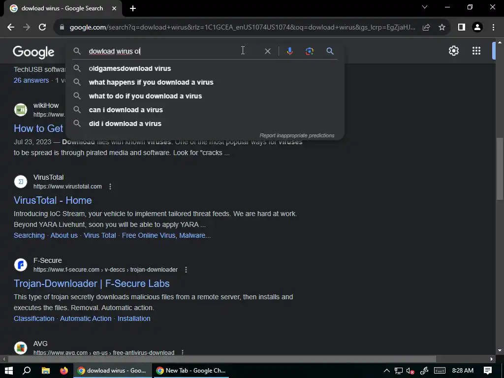Open Free Online Virus, Malware sitelink

tap(166, 236)
